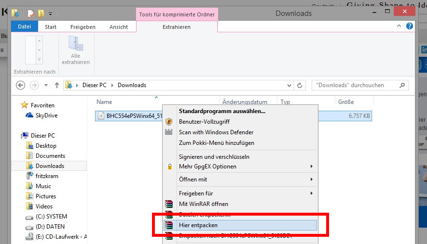Click the folder icon in the title bar
Viewport: 427px width, 244px height.
(x=15, y=13)
